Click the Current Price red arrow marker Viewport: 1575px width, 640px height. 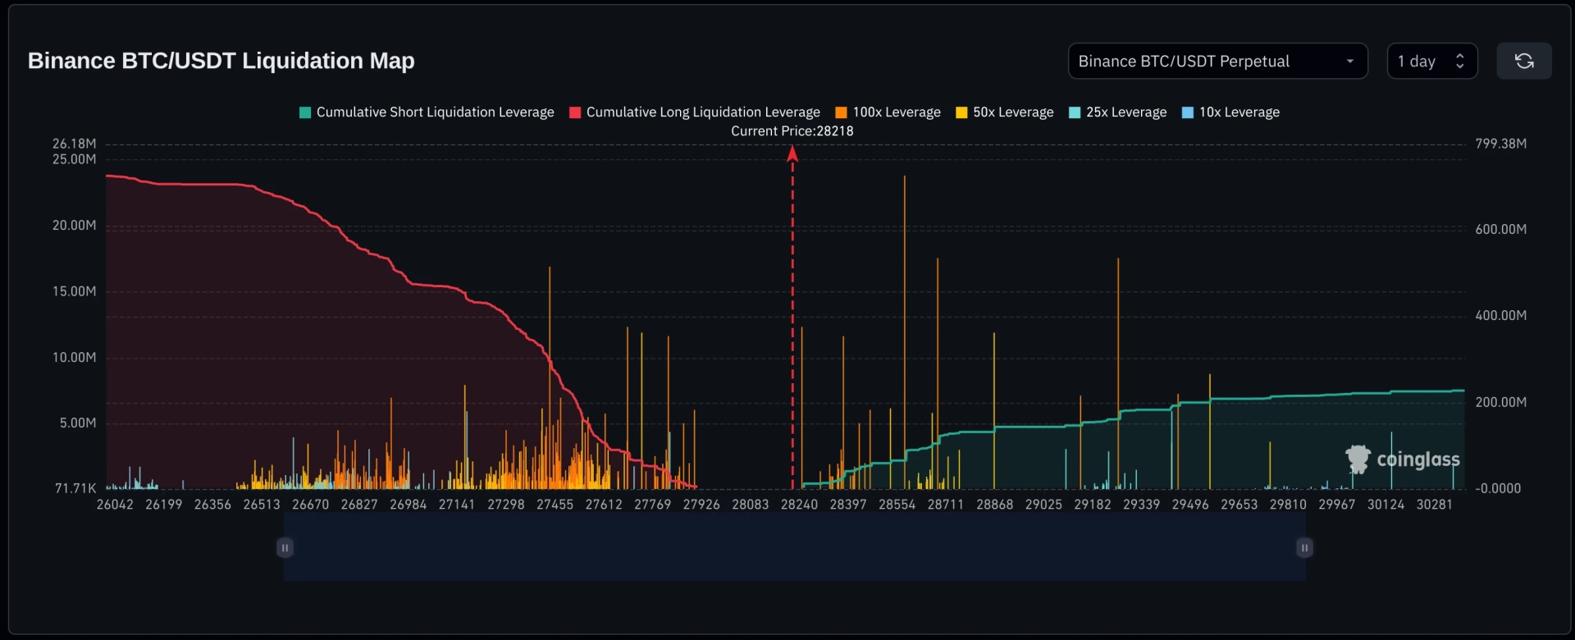792,154
